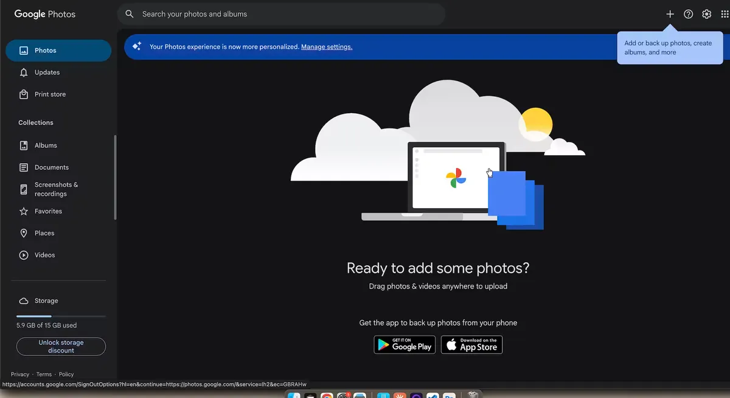Click the Add or back up photos tooltip

point(670,48)
